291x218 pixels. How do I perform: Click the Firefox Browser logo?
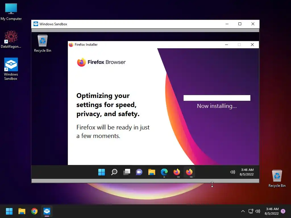pos(101,62)
